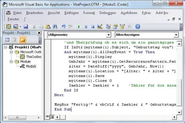Toggle folders view in the project panel
The width and height of the screenshot is (185, 123).
coord(22,40)
